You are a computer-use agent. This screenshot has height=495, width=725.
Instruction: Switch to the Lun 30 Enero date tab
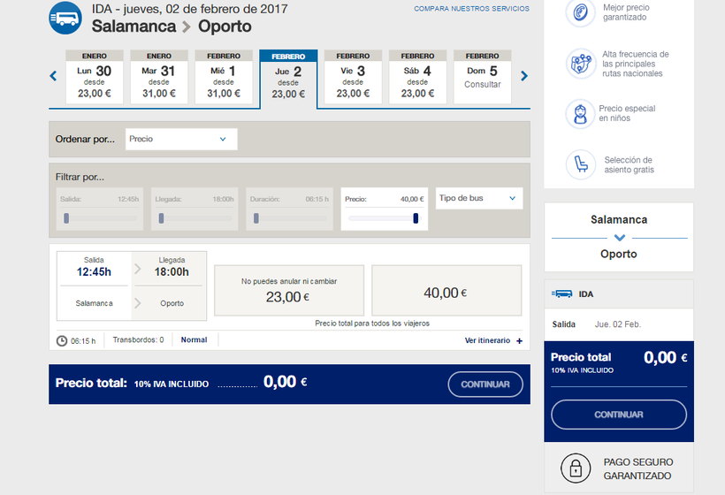95,77
